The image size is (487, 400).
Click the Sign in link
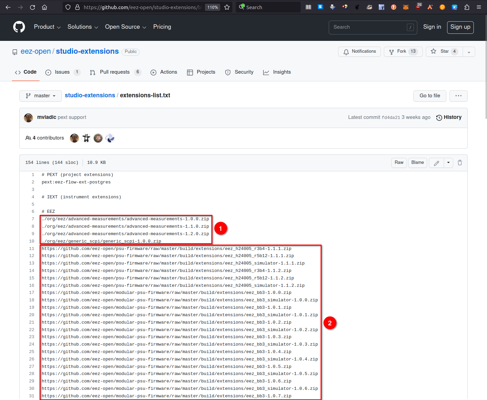[432, 27]
